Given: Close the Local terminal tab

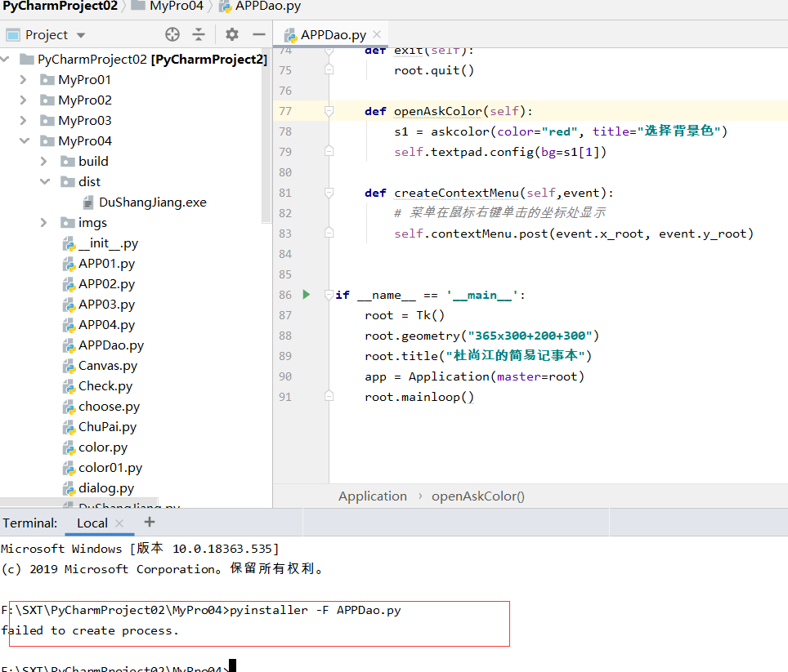Looking at the screenshot, I should pos(119,523).
